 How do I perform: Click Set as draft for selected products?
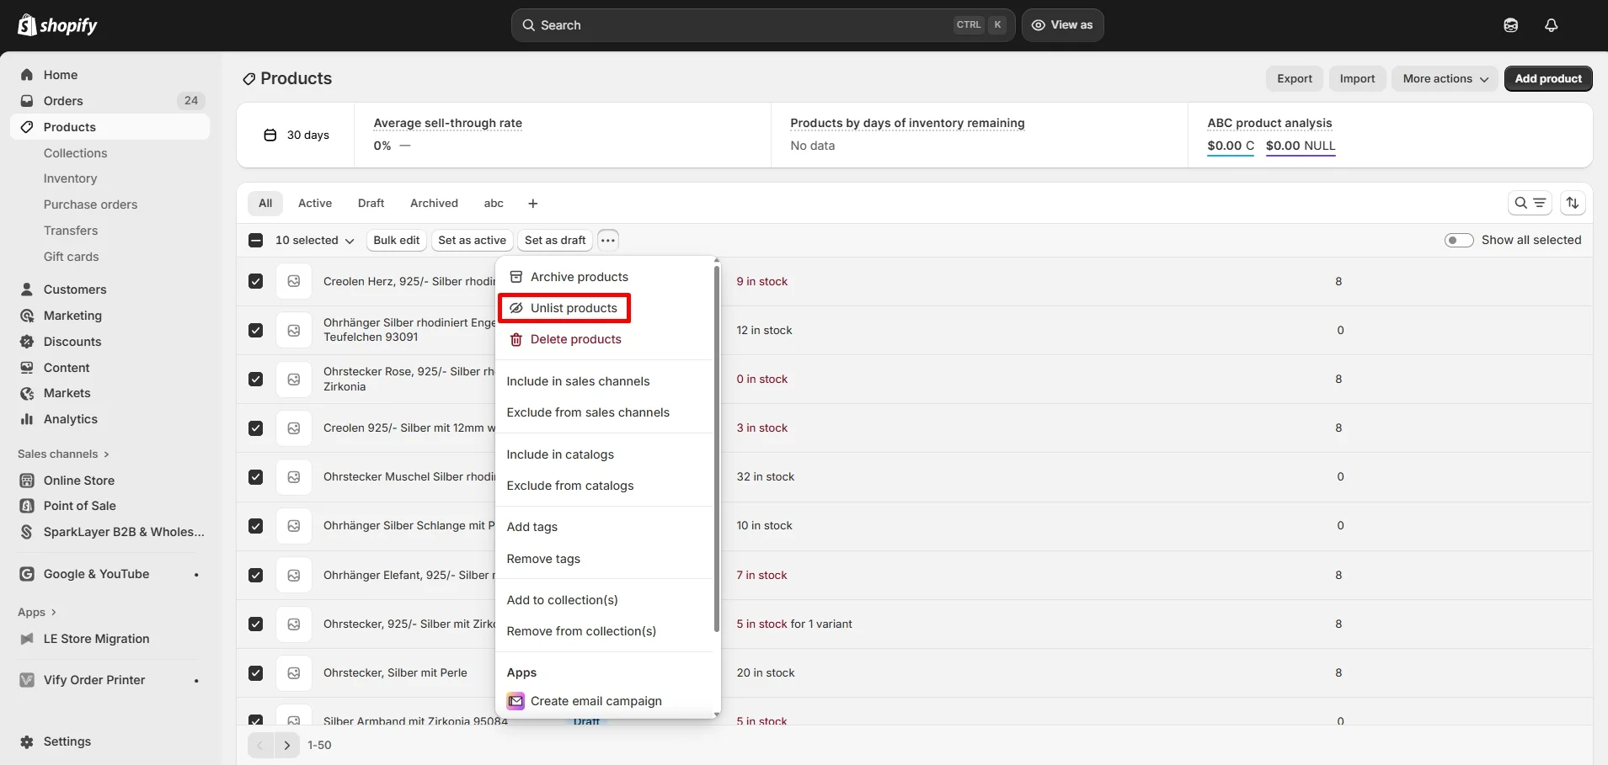coord(553,240)
